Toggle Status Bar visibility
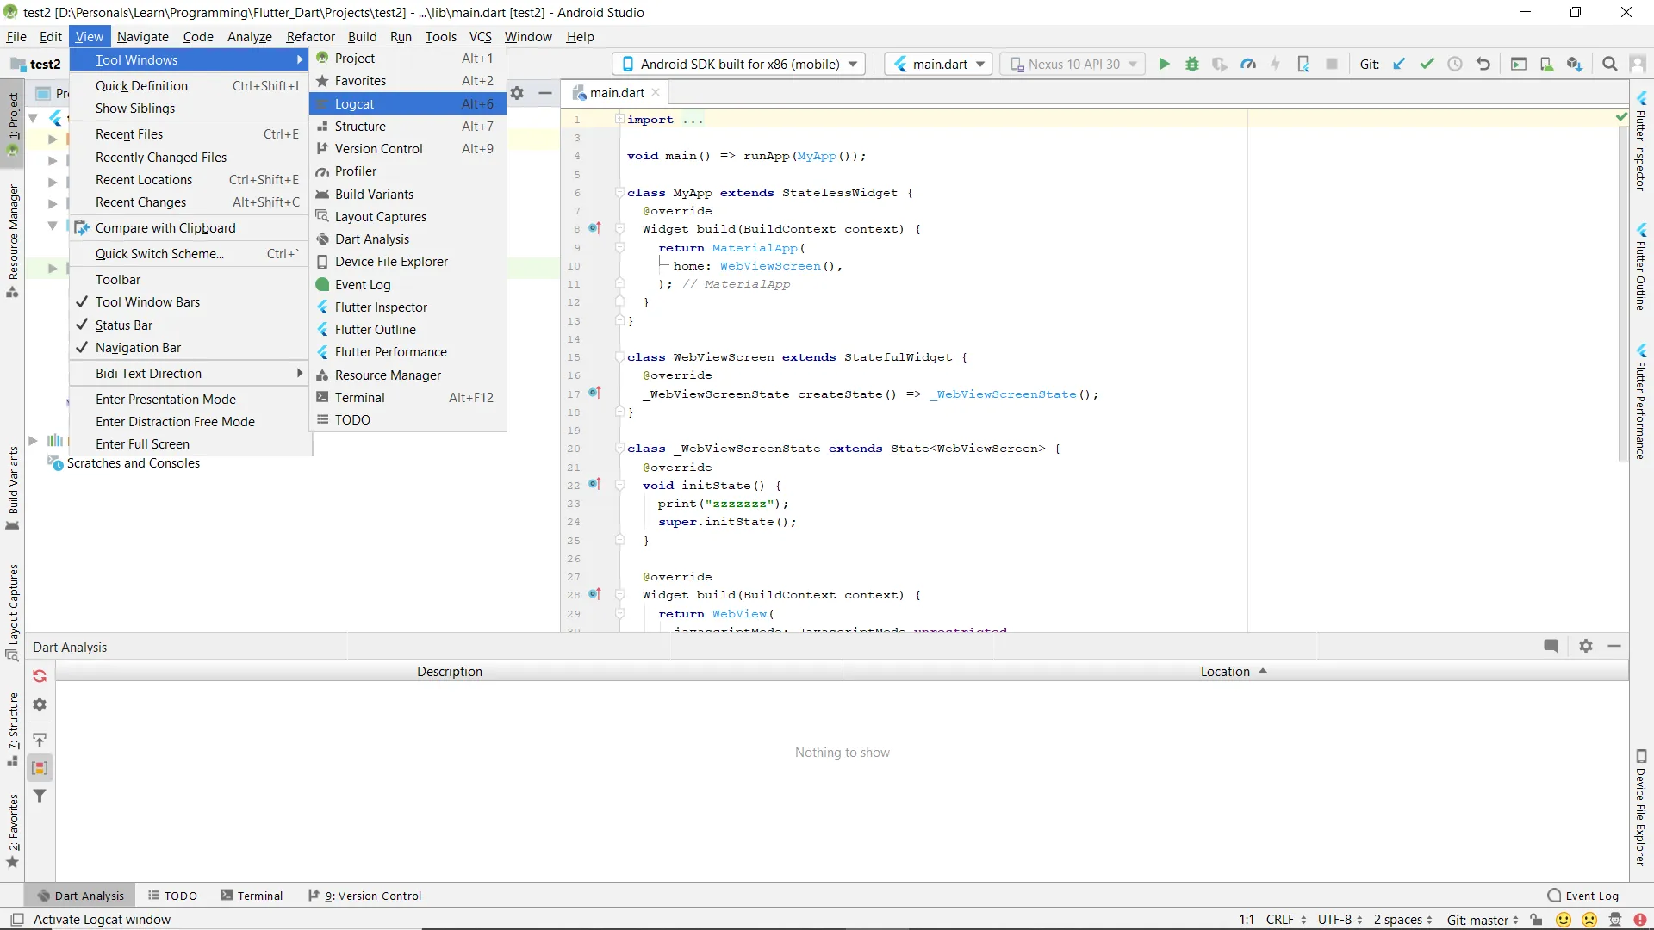This screenshot has height=930, width=1654. pos(122,325)
